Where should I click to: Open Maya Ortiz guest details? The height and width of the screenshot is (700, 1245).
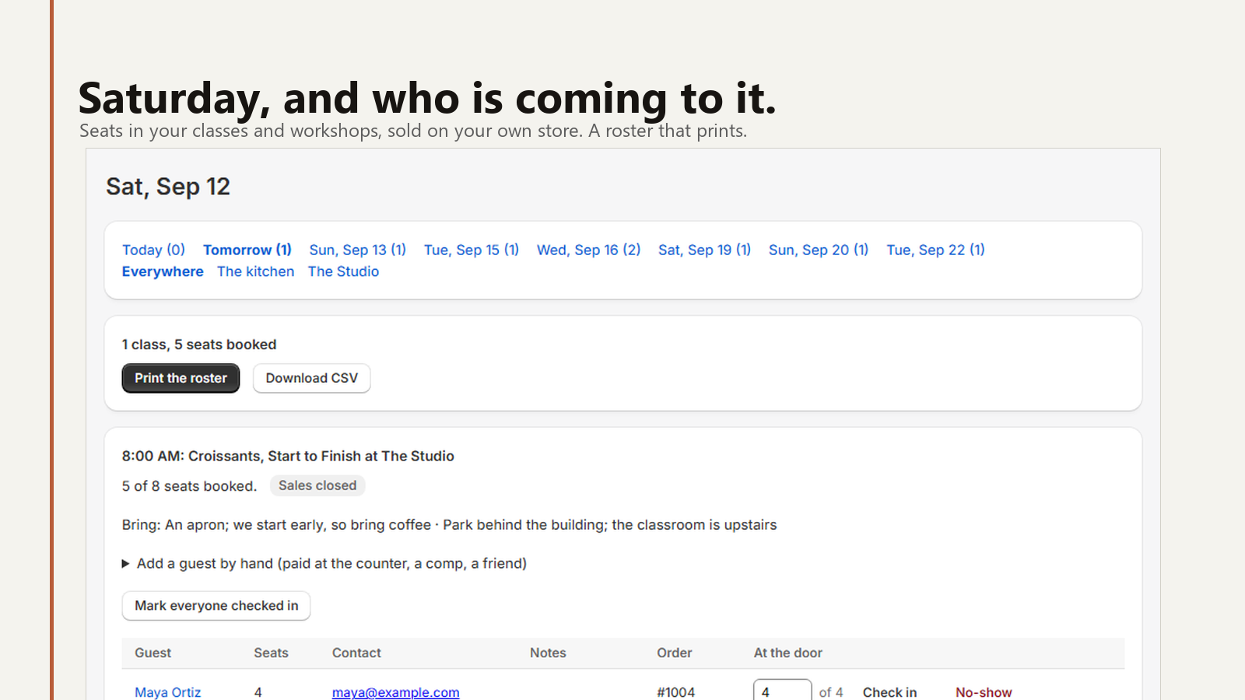coord(168,692)
